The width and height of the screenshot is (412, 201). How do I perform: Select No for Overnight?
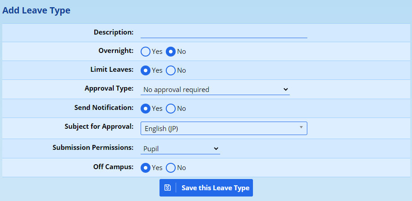(171, 52)
